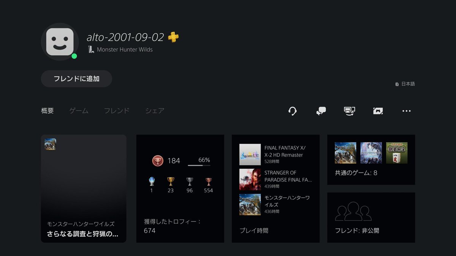The image size is (456, 256).
Task: Select the Share Screen monitor icon
Action: (x=349, y=111)
